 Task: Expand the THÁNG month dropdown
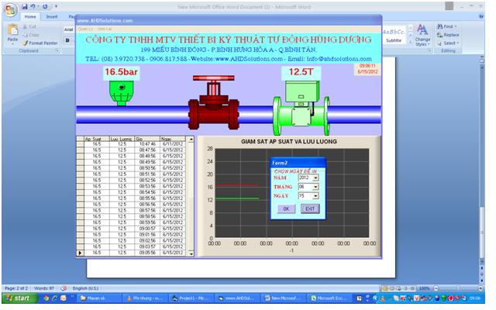point(315,187)
